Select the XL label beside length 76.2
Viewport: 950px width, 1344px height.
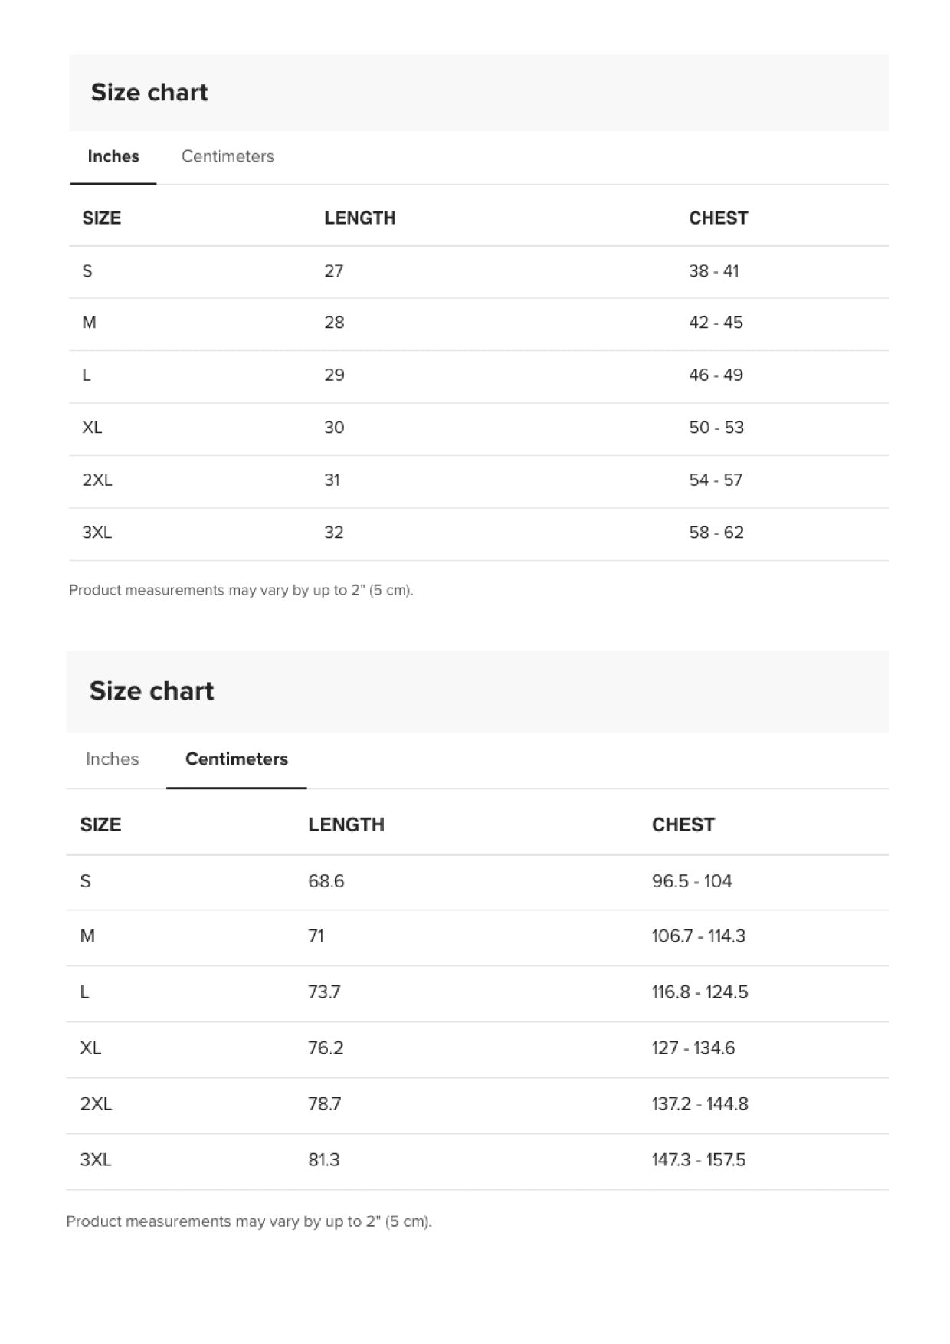tap(90, 1047)
